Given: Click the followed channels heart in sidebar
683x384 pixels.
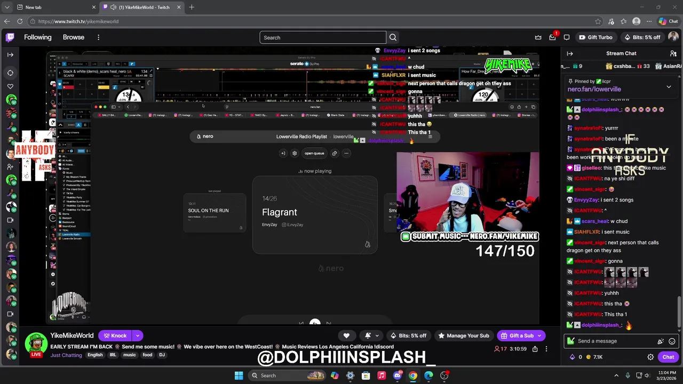Looking at the screenshot, I should point(10,86).
